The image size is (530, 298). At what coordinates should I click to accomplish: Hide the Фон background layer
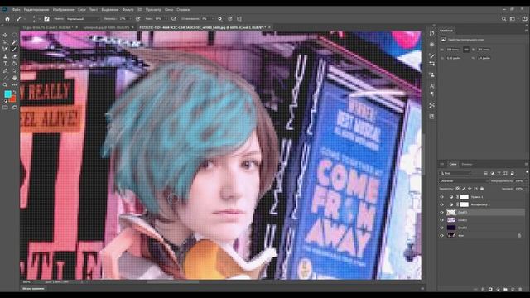pyautogui.click(x=441, y=235)
